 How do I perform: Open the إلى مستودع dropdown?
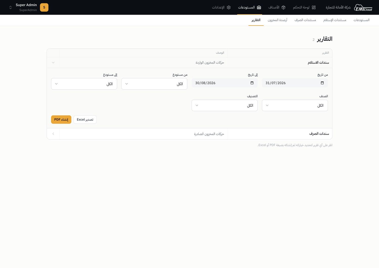click(84, 84)
